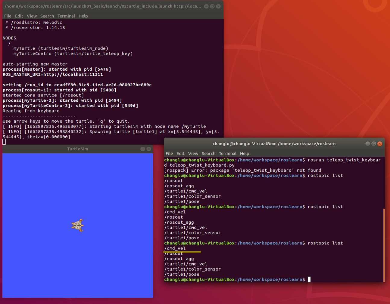Open Help menu in changlu terminal window
Image resolution: width=390 pixels, height=304 pixels.
point(245,153)
